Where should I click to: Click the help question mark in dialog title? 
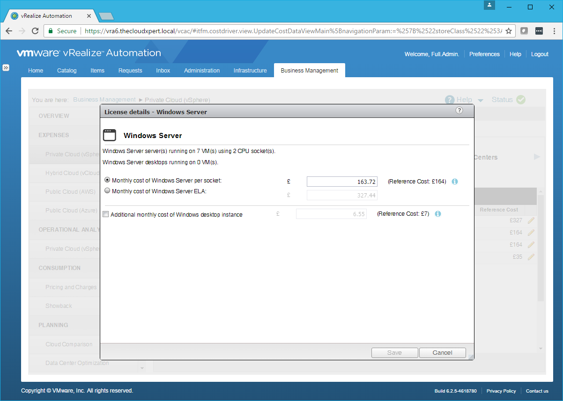coord(459,110)
